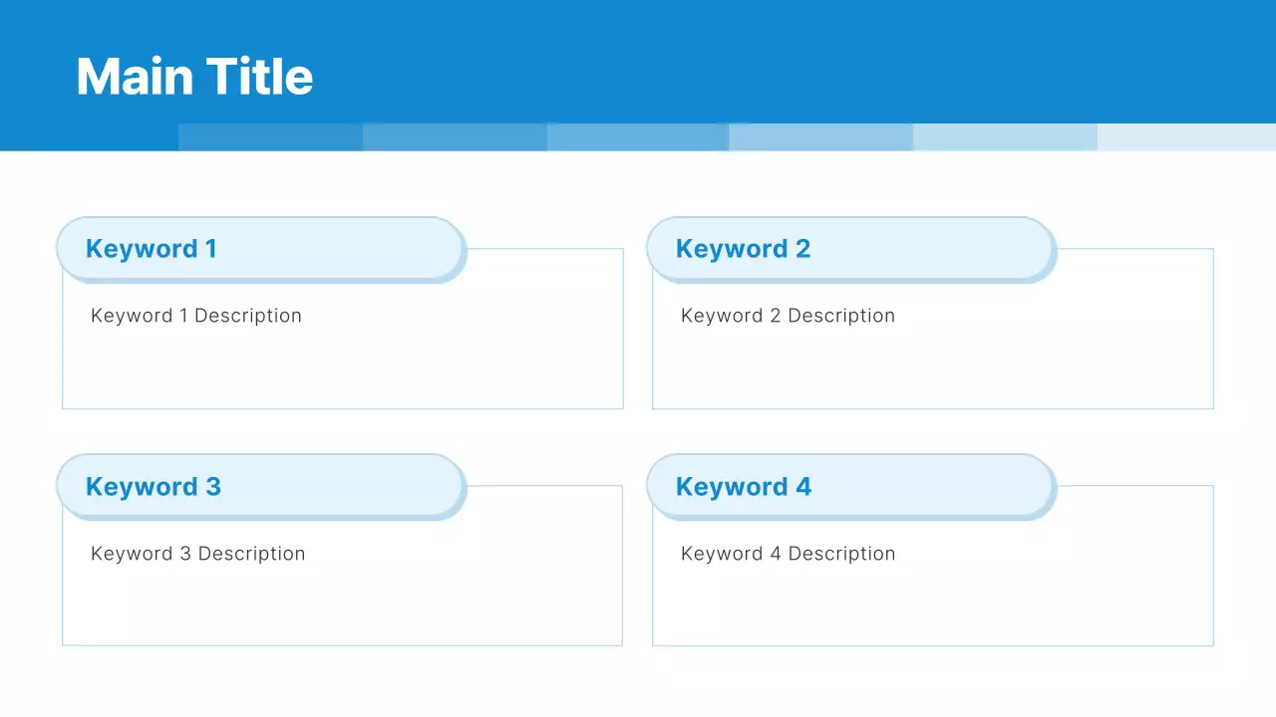Pick the first, darkest segment of the header stripe
This screenshot has width=1276, height=717.
pyautogui.click(x=270, y=137)
